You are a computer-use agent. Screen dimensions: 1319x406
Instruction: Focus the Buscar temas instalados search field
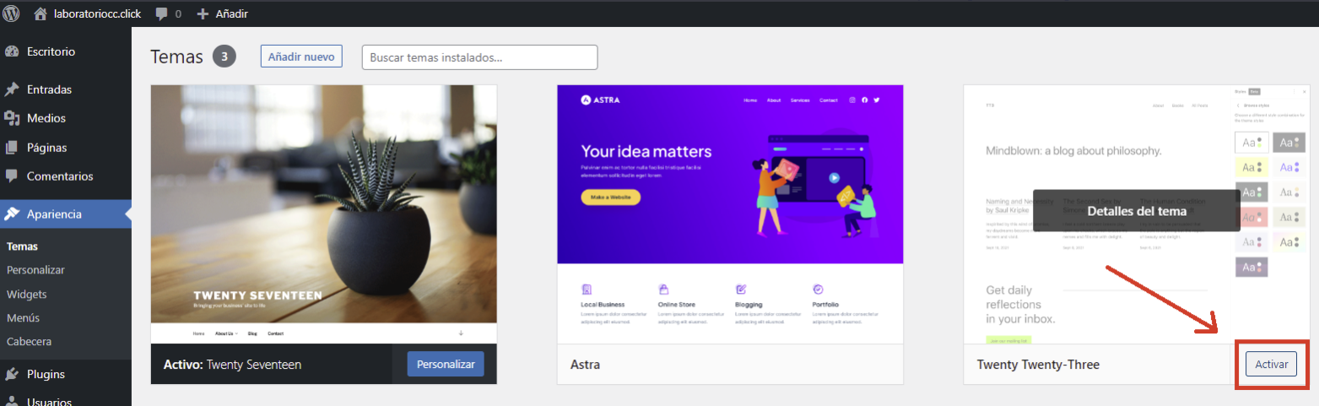coord(479,57)
